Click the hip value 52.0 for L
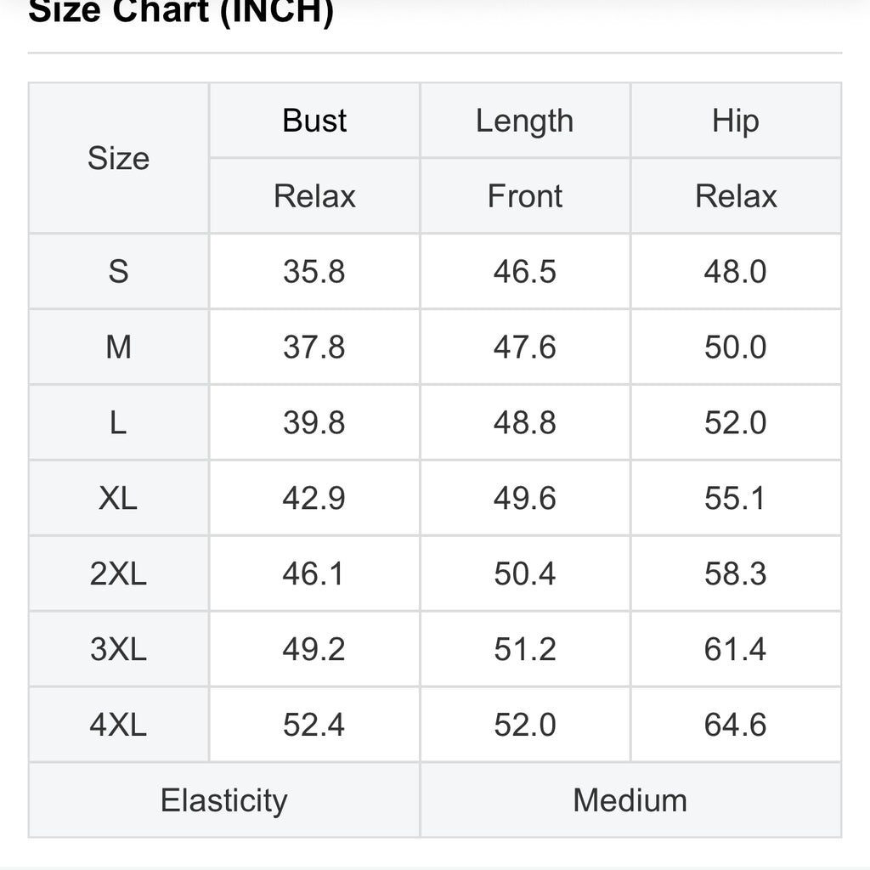This screenshot has height=870, width=870. [x=736, y=422]
